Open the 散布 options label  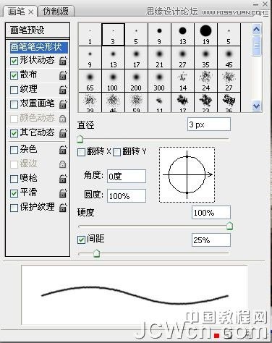coord(28,75)
